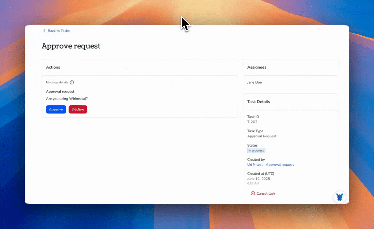Click the Task ID field label
The width and height of the screenshot is (374, 229).
253,117
